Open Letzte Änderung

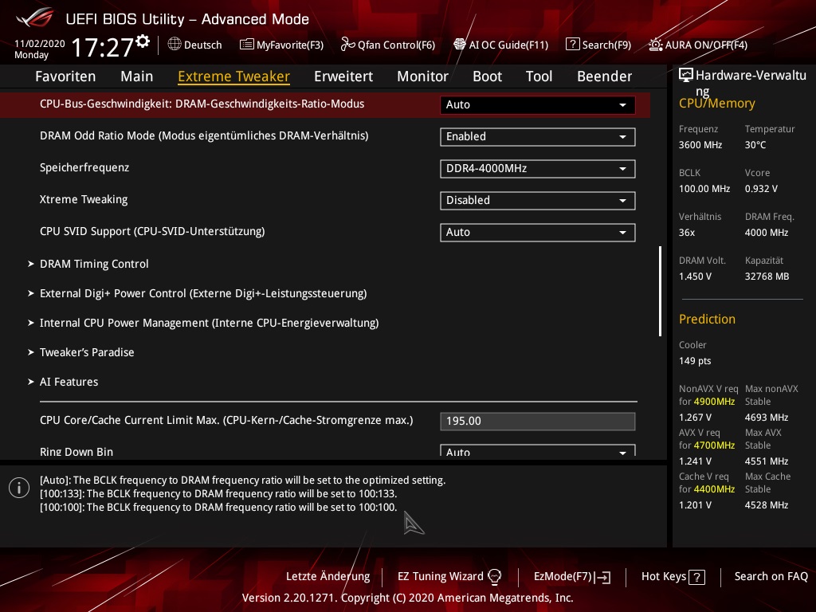(328, 577)
